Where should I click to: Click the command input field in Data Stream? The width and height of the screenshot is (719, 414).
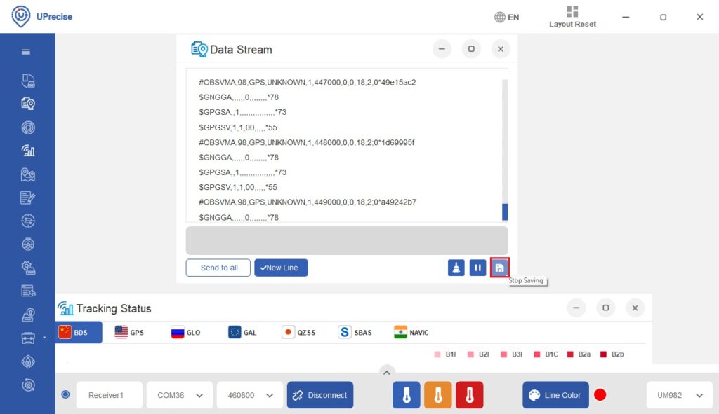345,240
